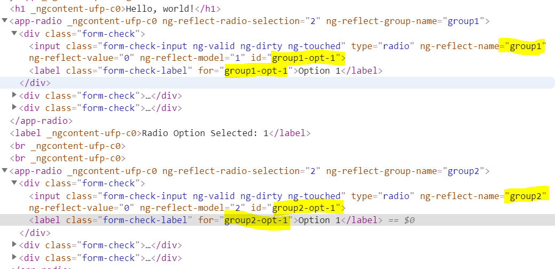
Task: Select the label row for="group1-opt-1"
Action: pos(206,70)
